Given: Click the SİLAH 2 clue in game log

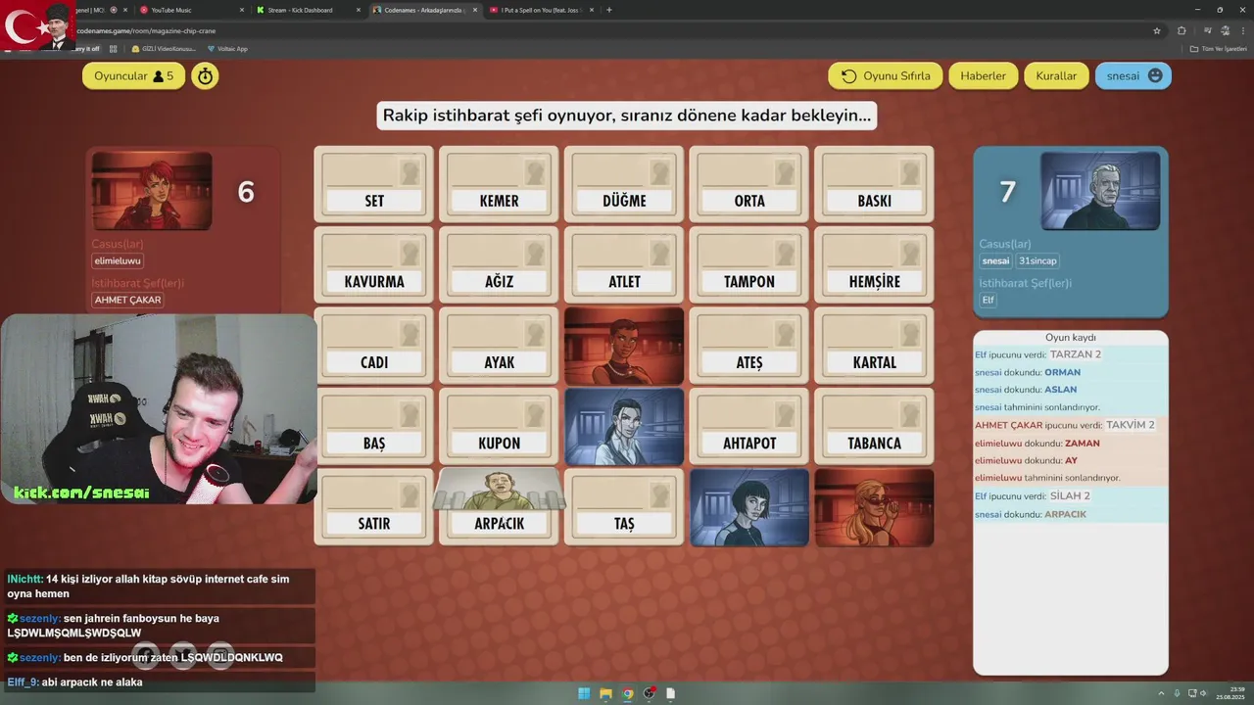Looking at the screenshot, I should [x=1070, y=495].
